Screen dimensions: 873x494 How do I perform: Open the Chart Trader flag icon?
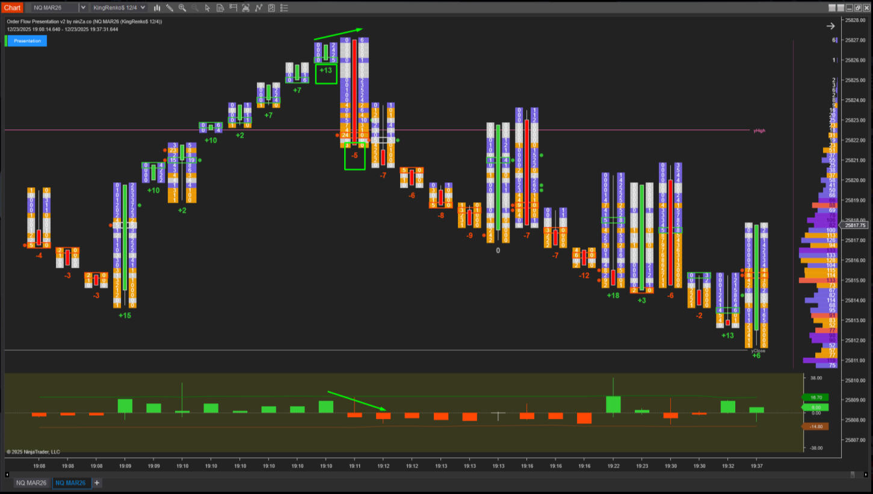click(x=233, y=8)
